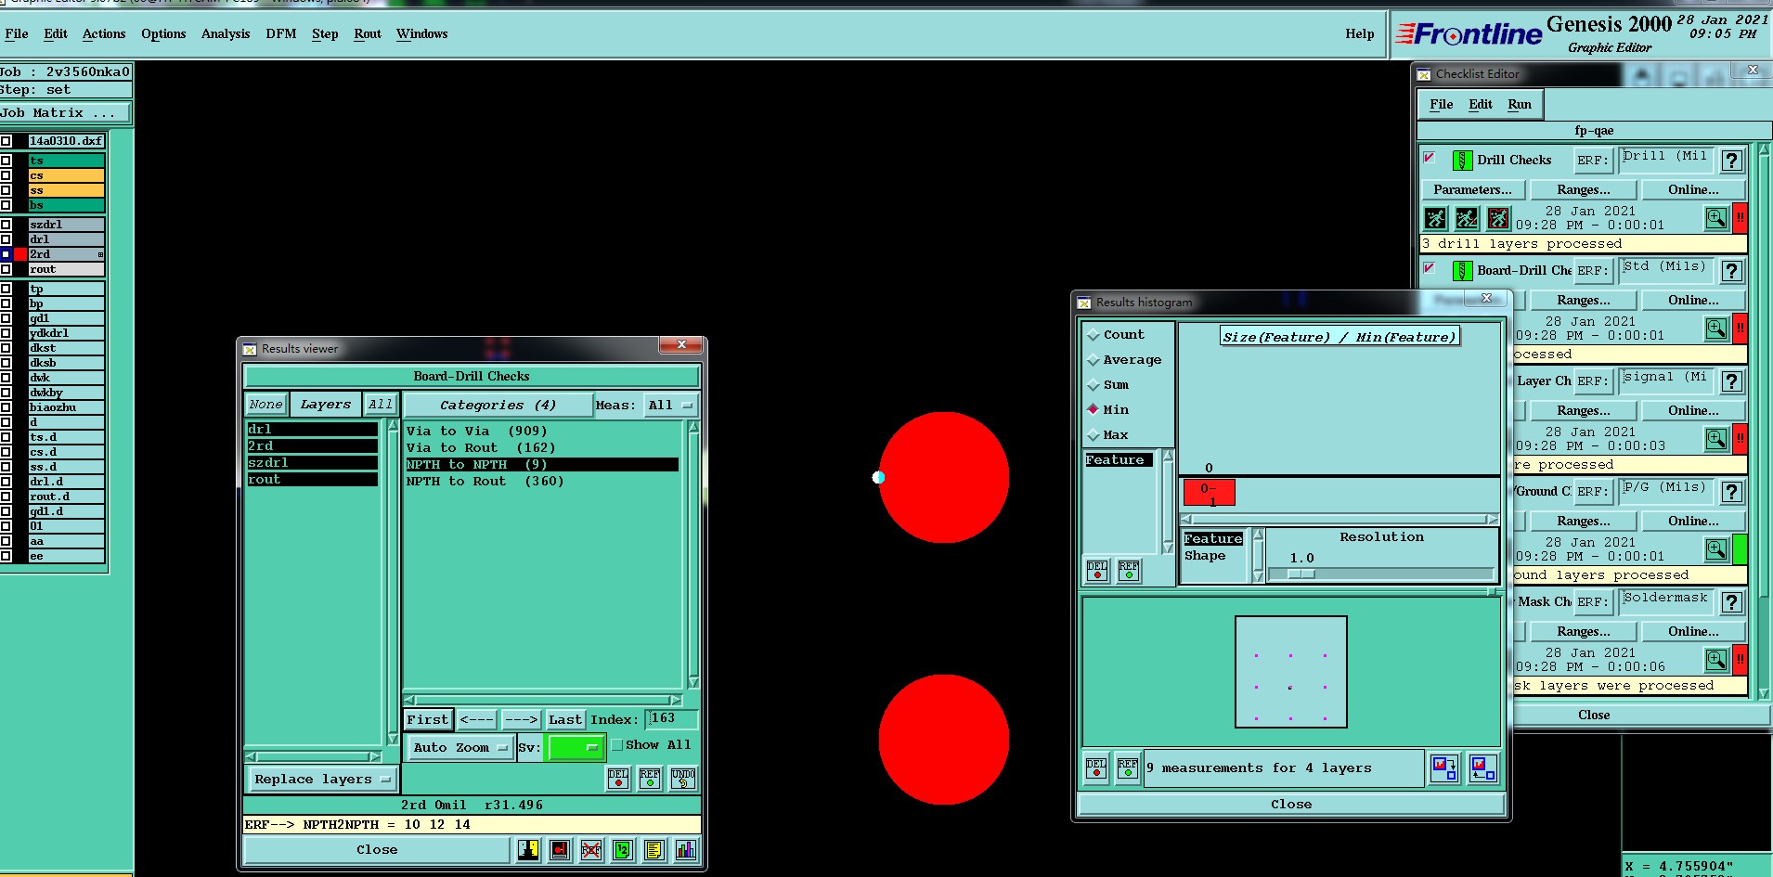Screen dimensions: 1773x877
Task: Open the Meas All dropdown
Action: (x=671, y=406)
